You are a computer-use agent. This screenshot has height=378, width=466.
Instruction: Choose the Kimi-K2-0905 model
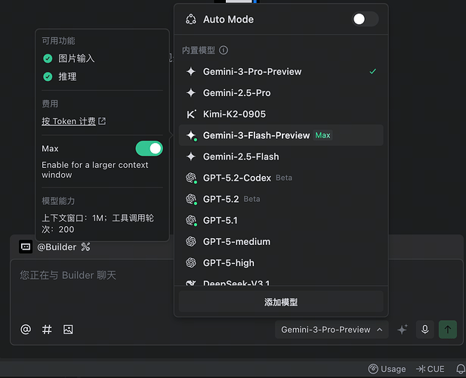click(x=234, y=114)
